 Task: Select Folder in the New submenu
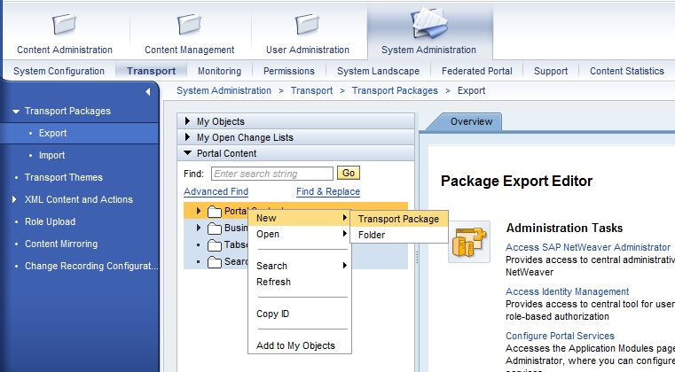tap(371, 235)
